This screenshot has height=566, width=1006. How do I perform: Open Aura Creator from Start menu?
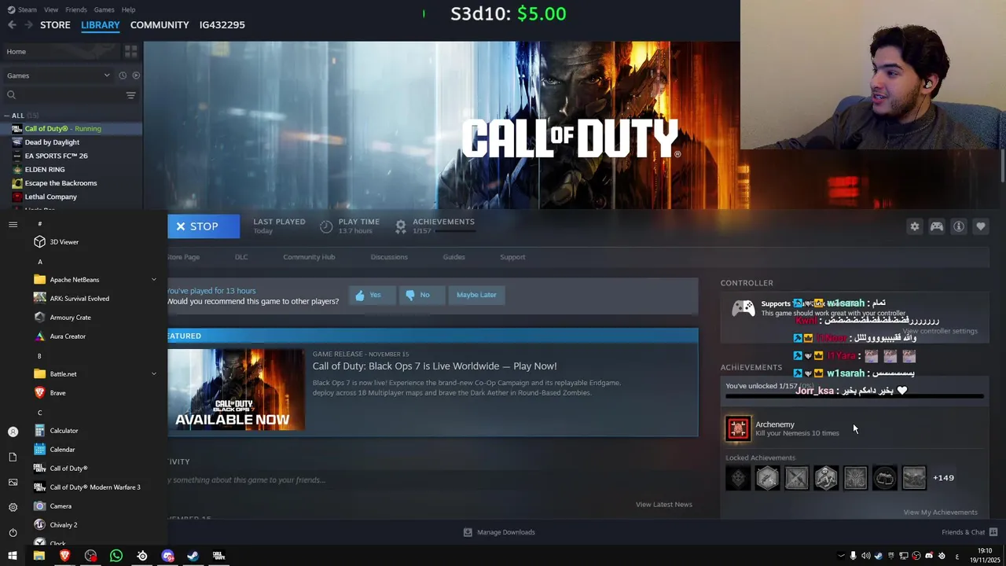68,336
